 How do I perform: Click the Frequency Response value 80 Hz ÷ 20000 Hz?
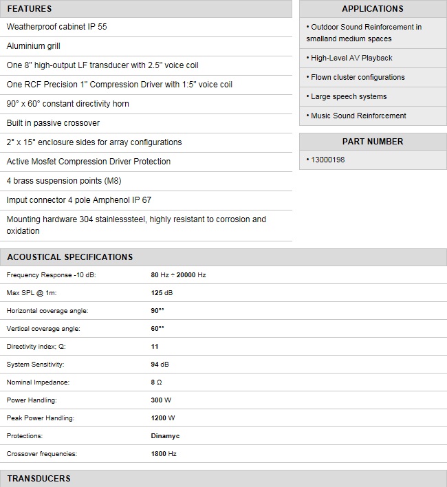point(178,275)
